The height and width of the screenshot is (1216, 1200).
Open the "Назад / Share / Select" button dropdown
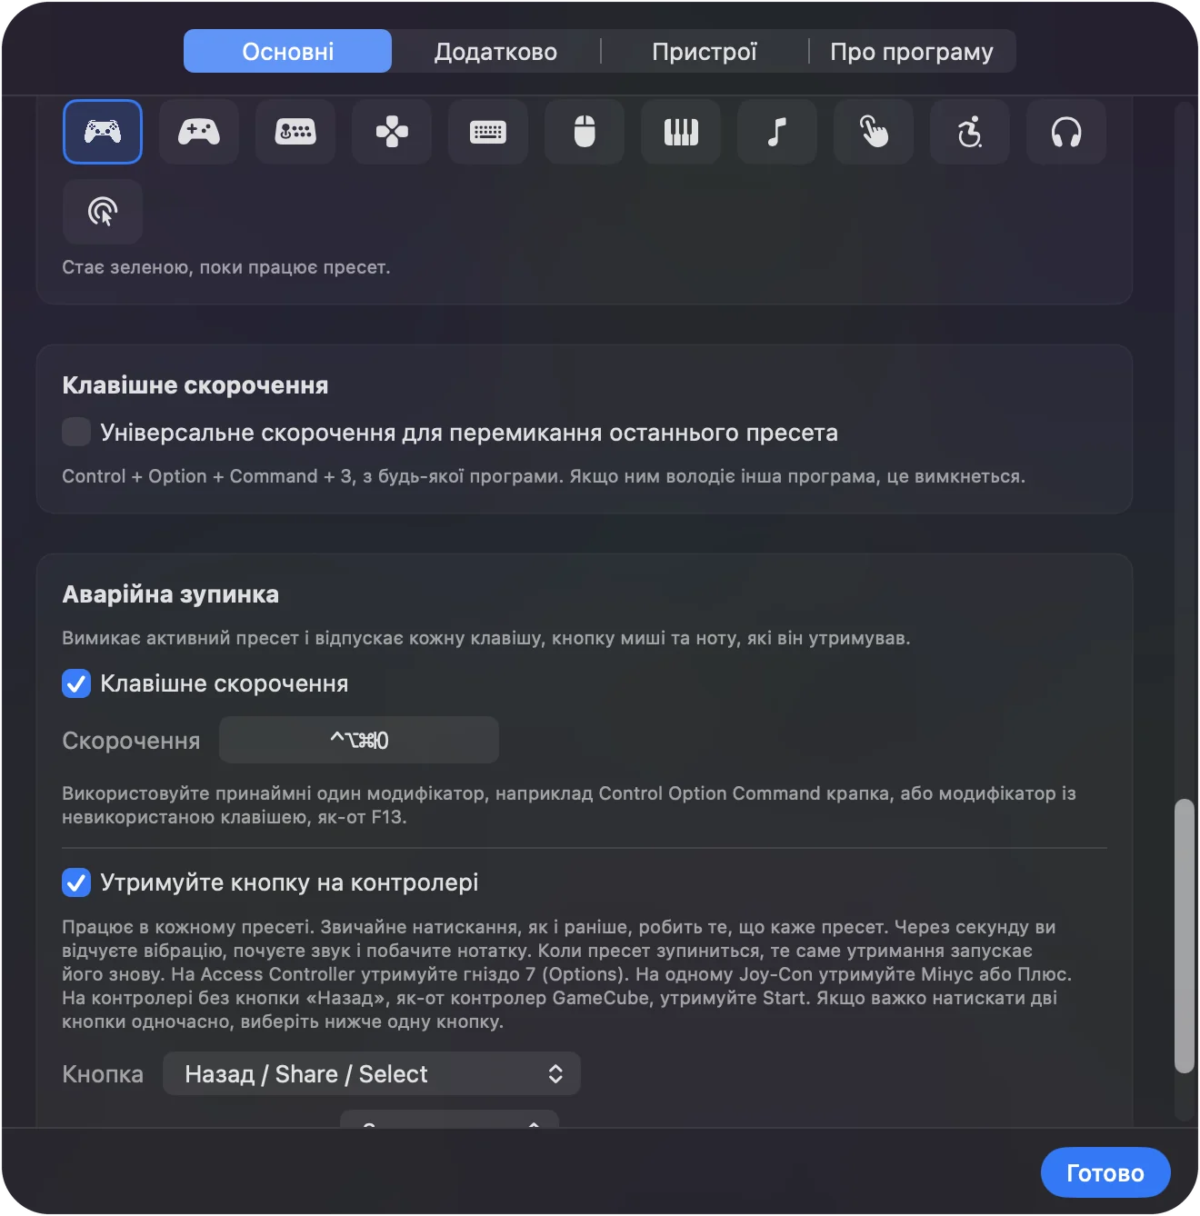[372, 1074]
